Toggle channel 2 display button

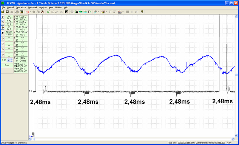tap(3, 22)
